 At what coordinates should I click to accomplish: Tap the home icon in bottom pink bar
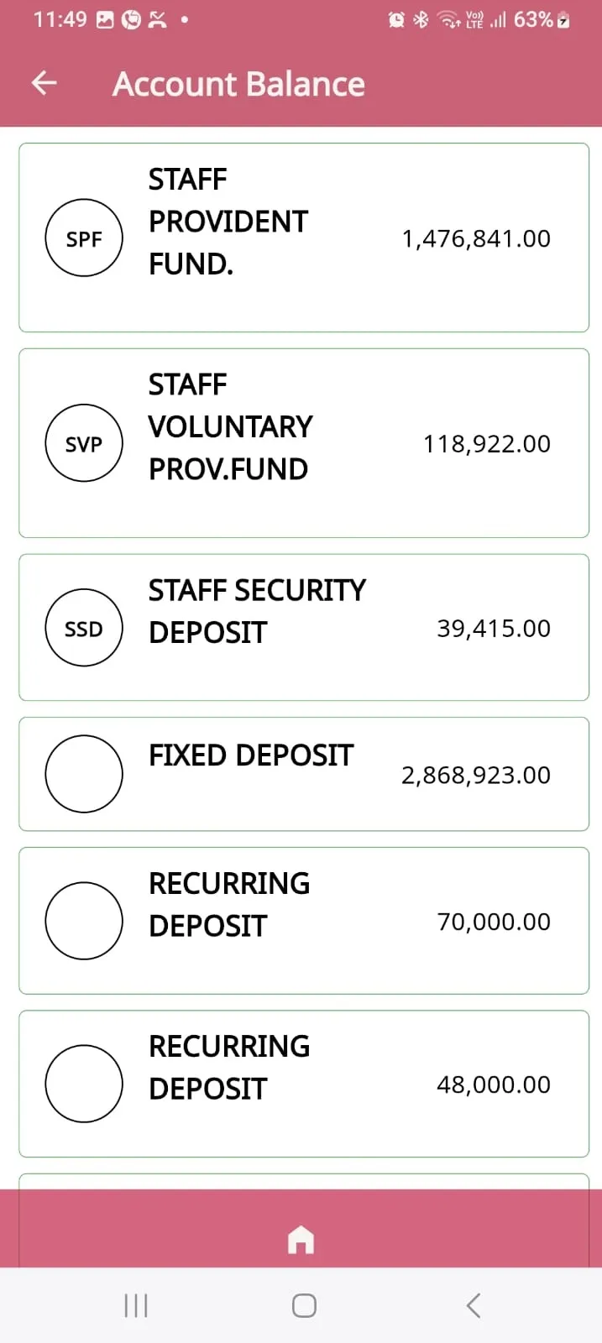(301, 1239)
